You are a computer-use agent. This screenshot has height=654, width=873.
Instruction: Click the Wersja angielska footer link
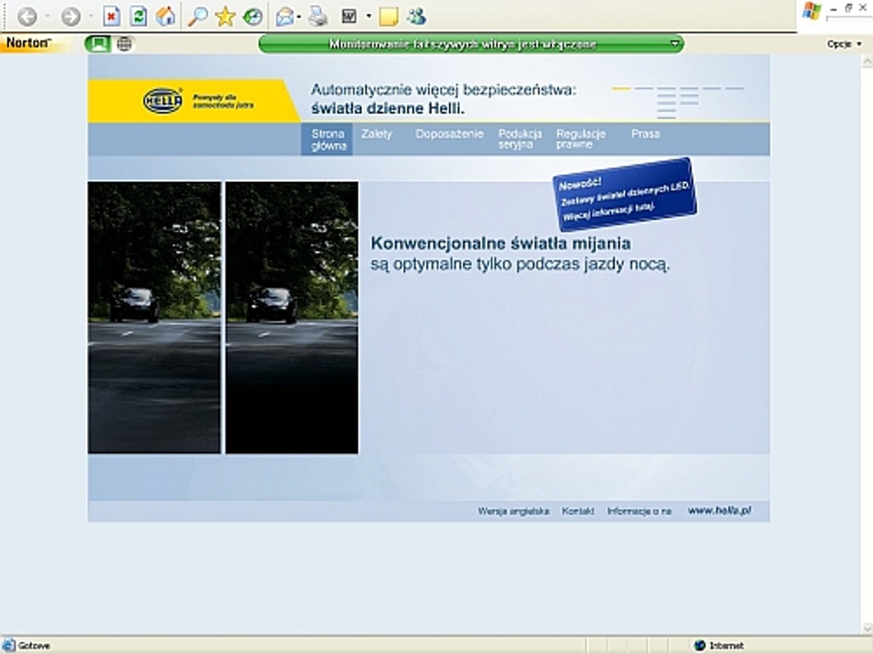514,511
